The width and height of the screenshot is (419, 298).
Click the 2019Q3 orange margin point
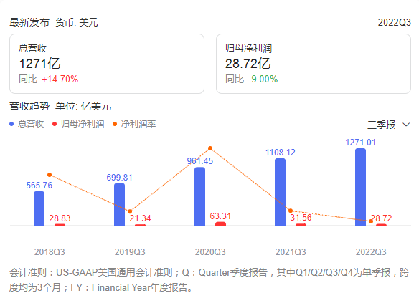point(130,211)
